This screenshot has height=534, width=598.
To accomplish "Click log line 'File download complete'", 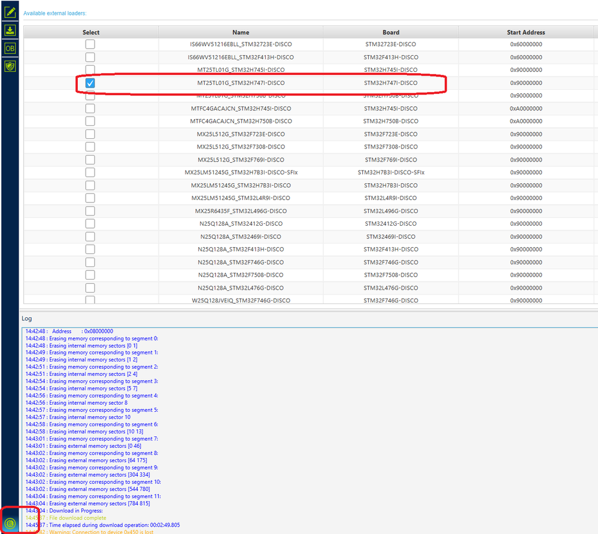I will [66, 518].
